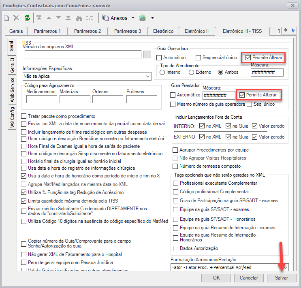Enable Guia Operadora Automático checkbox
Screen dimensions: 301x288
pos(159,58)
